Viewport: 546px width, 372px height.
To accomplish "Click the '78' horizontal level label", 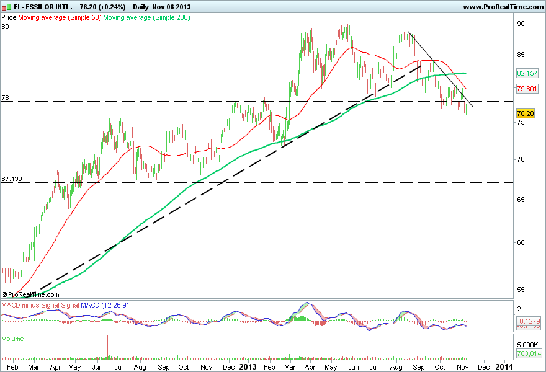I will [x=5, y=98].
